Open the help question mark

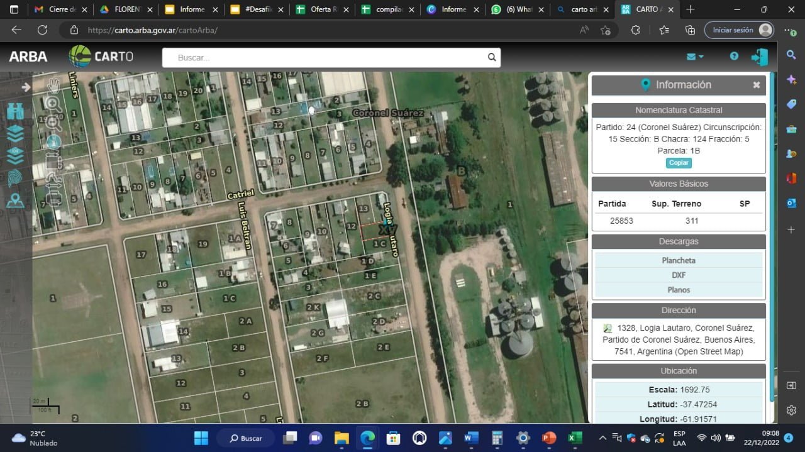tap(734, 56)
